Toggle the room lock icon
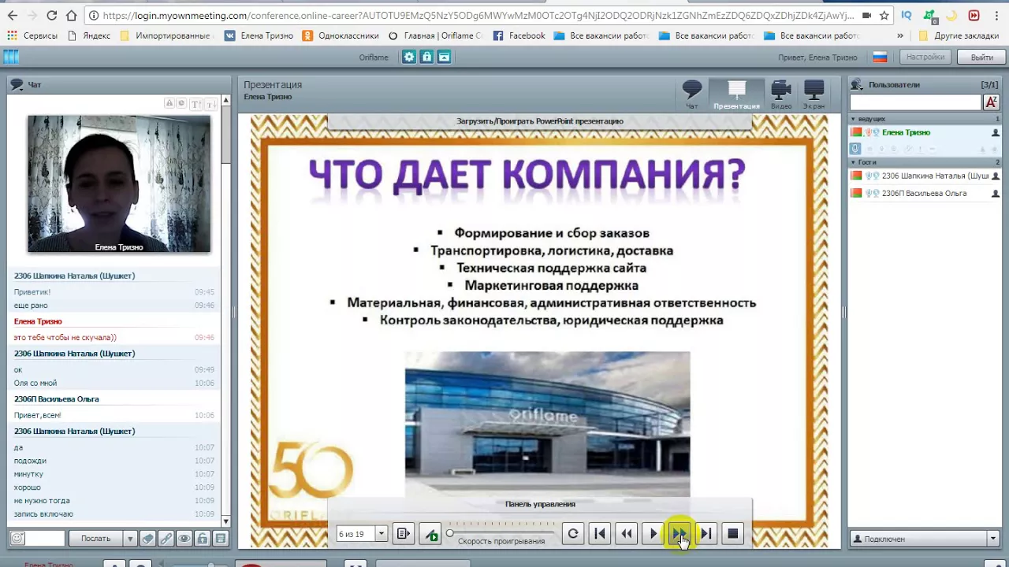The width and height of the screenshot is (1009, 567). (426, 57)
